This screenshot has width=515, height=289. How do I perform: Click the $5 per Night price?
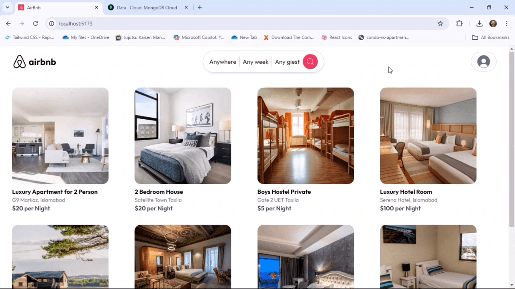274,208
